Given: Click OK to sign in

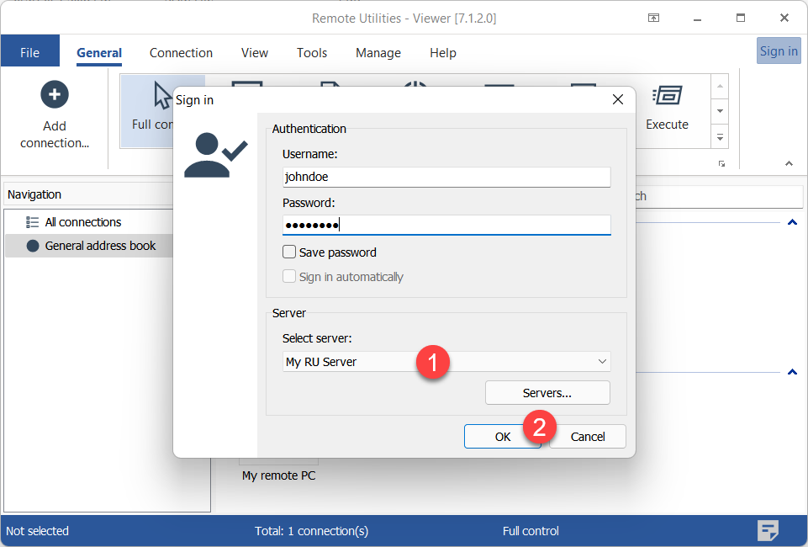Looking at the screenshot, I should [502, 436].
